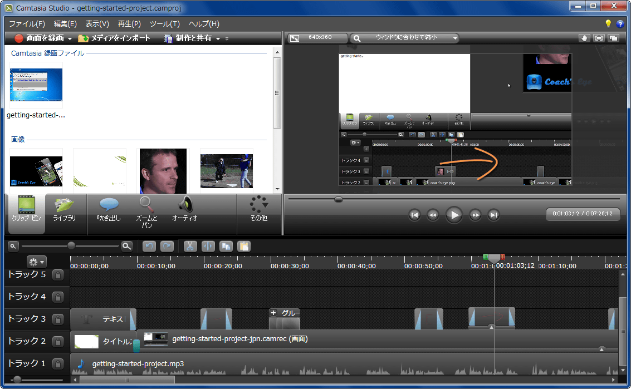Click the blue help question mark icon

pos(620,24)
